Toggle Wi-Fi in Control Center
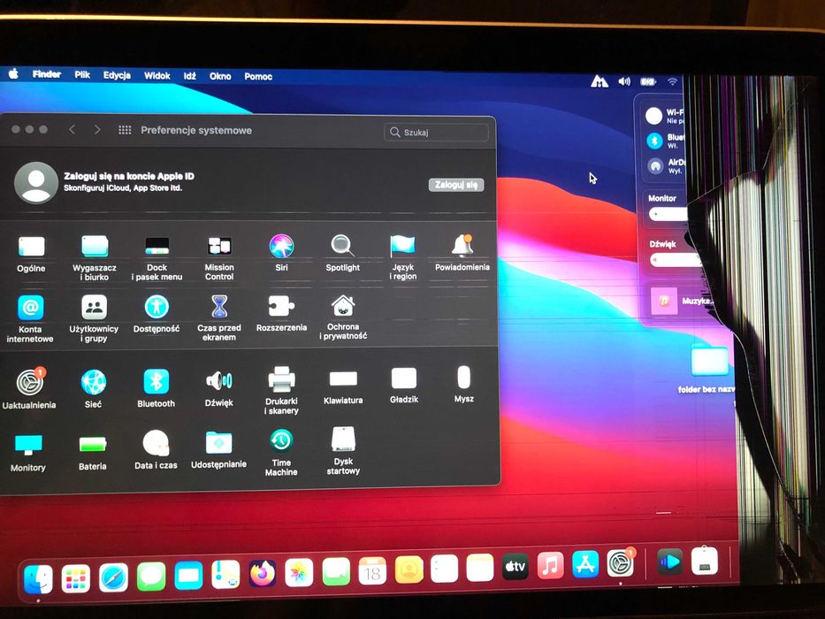The height and width of the screenshot is (619, 825). click(654, 115)
